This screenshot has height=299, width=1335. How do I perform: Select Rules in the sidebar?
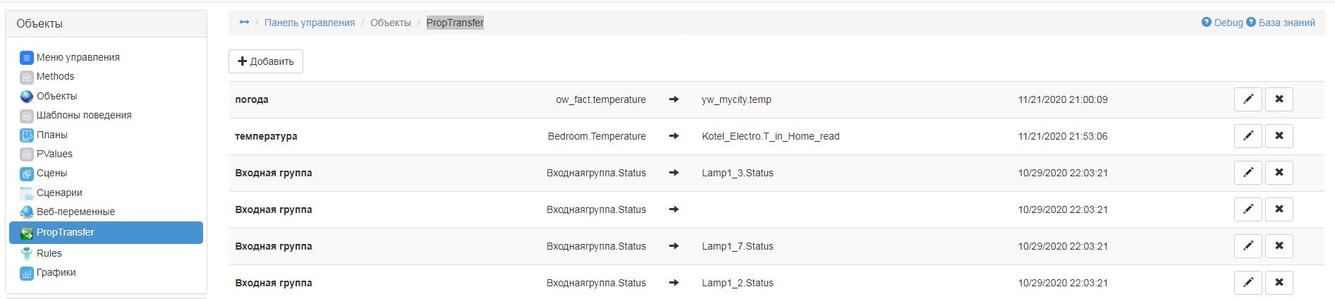point(49,253)
